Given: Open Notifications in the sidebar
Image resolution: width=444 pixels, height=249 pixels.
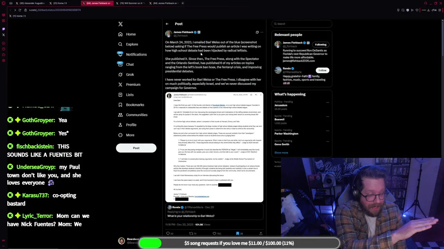Looking at the screenshot, I should click(132, 54).
